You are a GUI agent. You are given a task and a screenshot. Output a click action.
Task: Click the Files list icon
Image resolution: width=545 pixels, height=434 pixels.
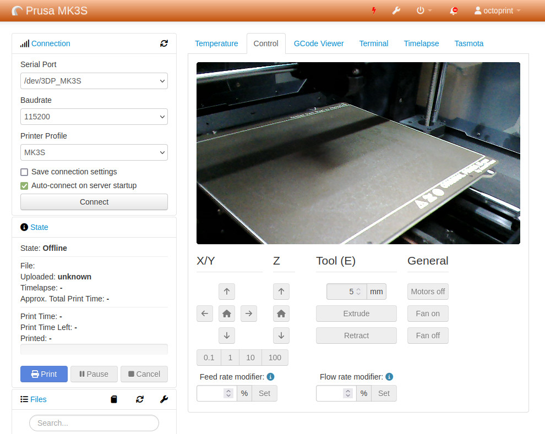(x=24, y=399)
